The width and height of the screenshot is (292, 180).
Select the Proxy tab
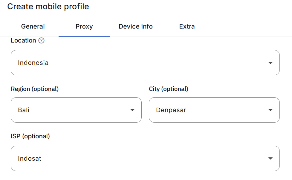coord(84,26)
